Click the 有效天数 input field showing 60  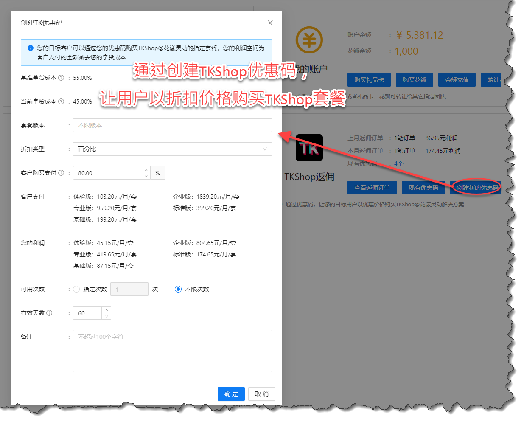[x=87, y=313]
